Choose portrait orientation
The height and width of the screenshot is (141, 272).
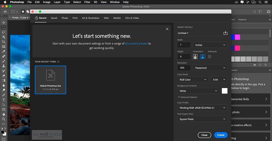pos(195,57)
